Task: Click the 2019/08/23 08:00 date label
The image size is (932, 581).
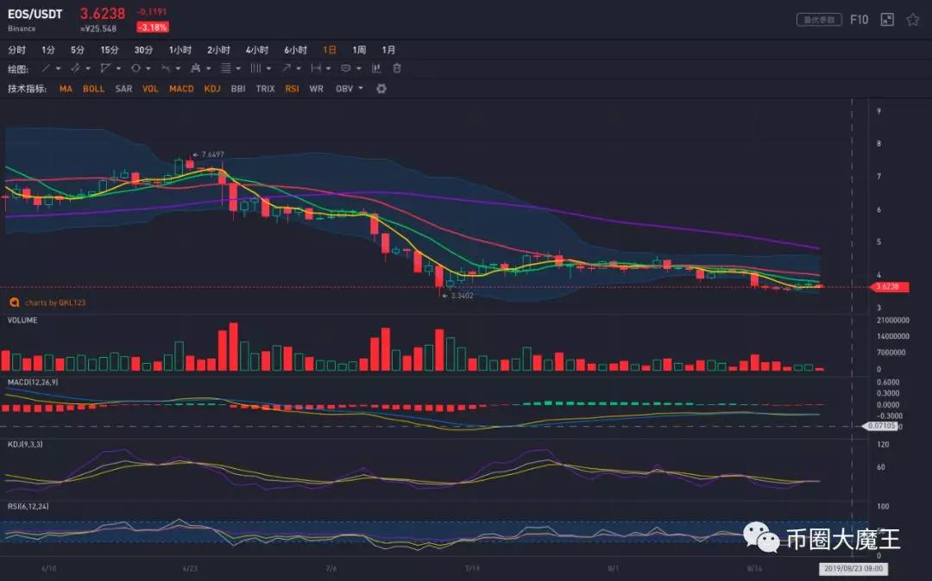Action: point(853,569)
